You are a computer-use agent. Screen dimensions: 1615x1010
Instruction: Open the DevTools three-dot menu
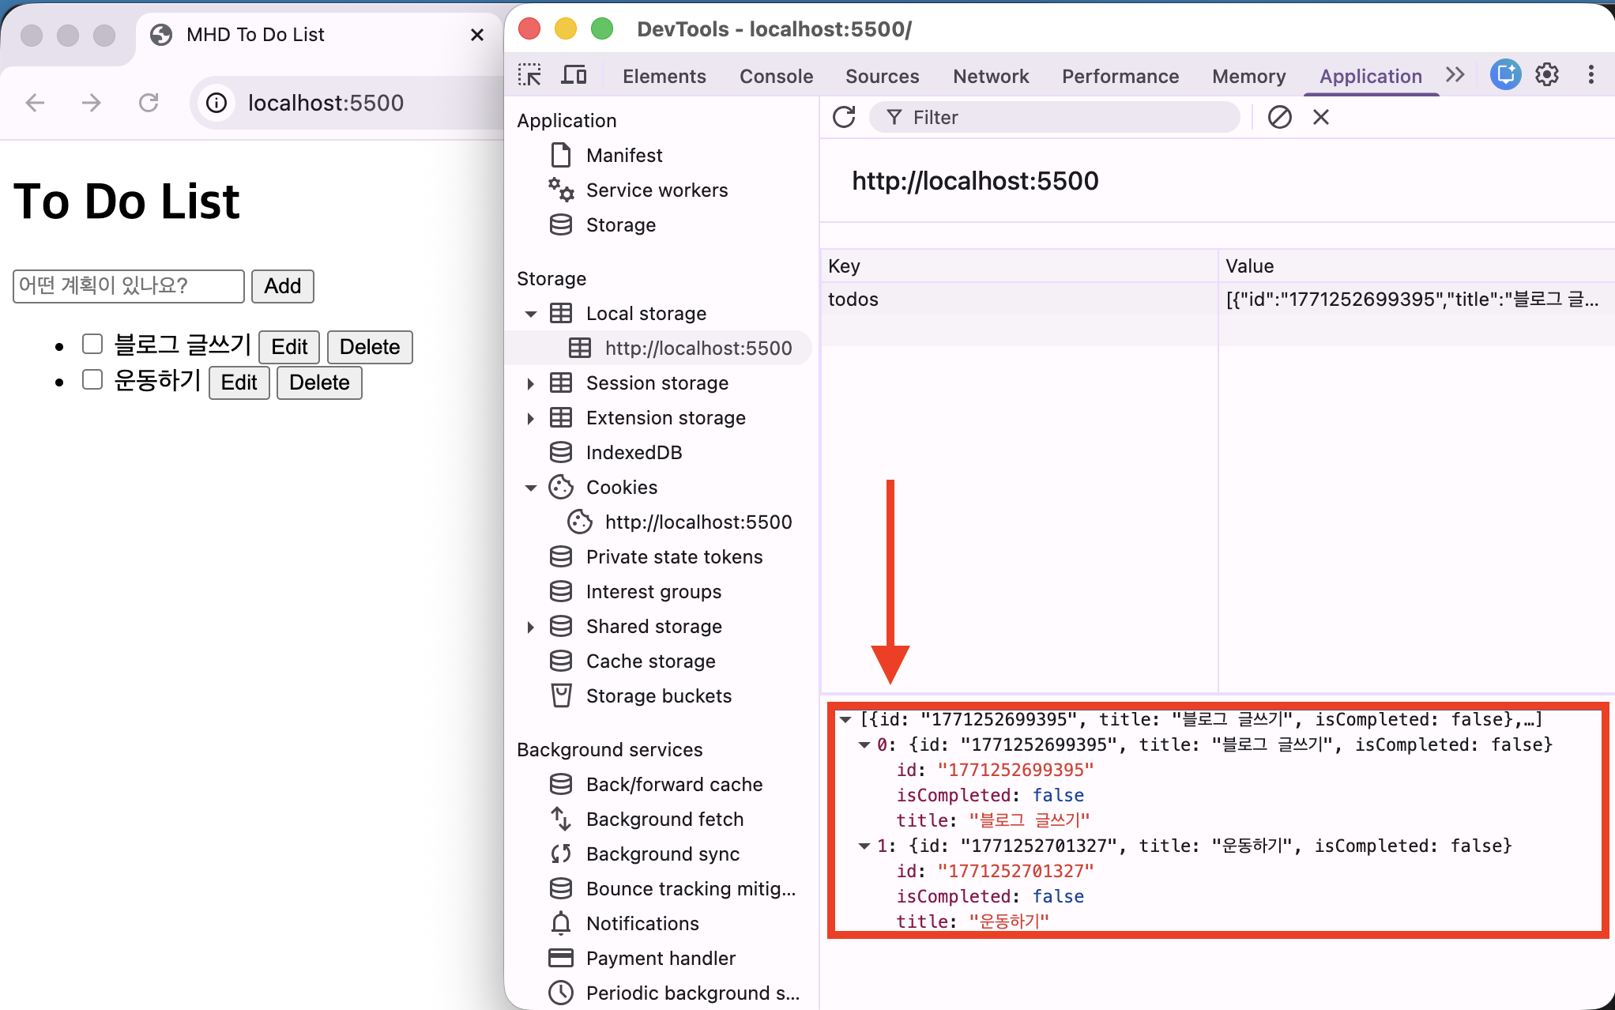(1591, 75)
